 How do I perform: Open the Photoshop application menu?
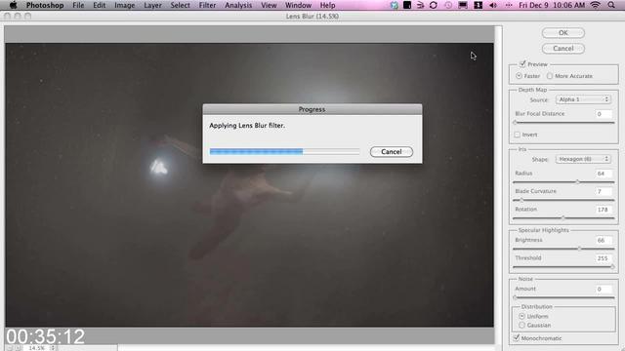click(x=45, y=5)
